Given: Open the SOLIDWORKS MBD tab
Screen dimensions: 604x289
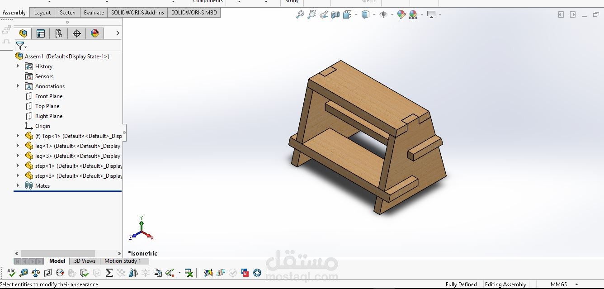Looking at the screenshot, I should (x=194, y=13).
